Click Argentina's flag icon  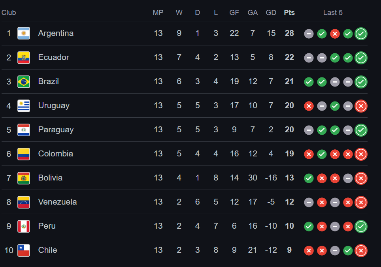[24, 33]
